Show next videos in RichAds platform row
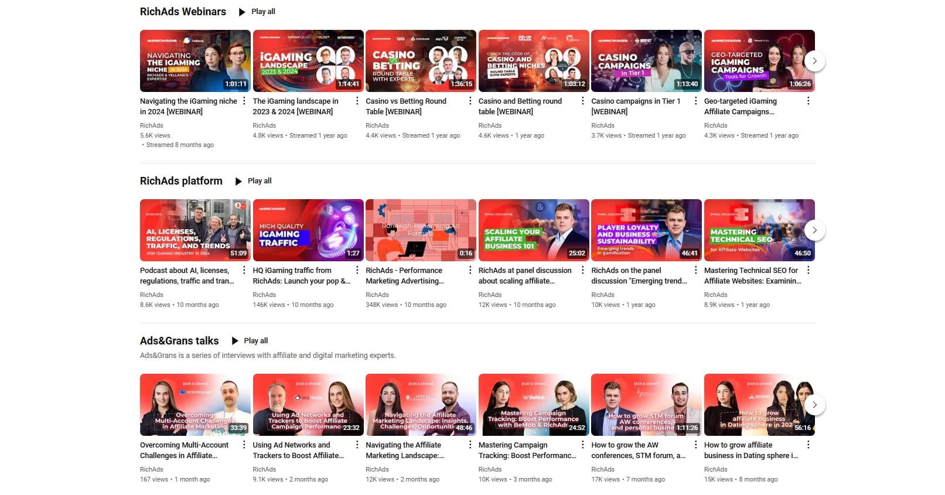Image resolution: width=945 pixels, height=495 pixels. (x=814, y=230)
